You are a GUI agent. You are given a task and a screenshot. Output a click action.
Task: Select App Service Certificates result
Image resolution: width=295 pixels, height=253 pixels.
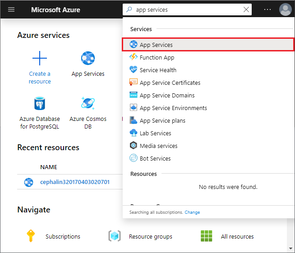click(x=170, y=83)
